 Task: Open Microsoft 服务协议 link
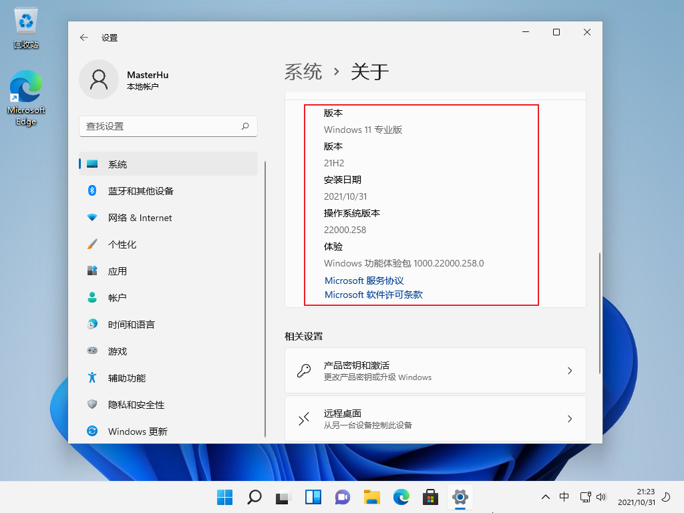pos(364,281)
